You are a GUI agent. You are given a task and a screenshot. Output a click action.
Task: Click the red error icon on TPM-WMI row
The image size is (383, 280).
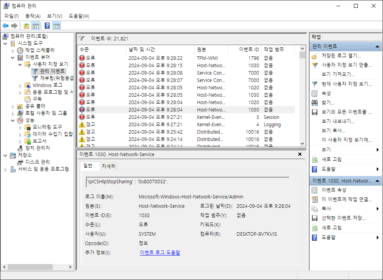click(x=82, y=58)
